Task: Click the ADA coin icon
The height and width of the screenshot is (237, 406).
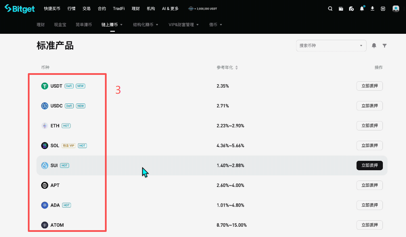Action: pyautogui.click(x=45, y=205)
